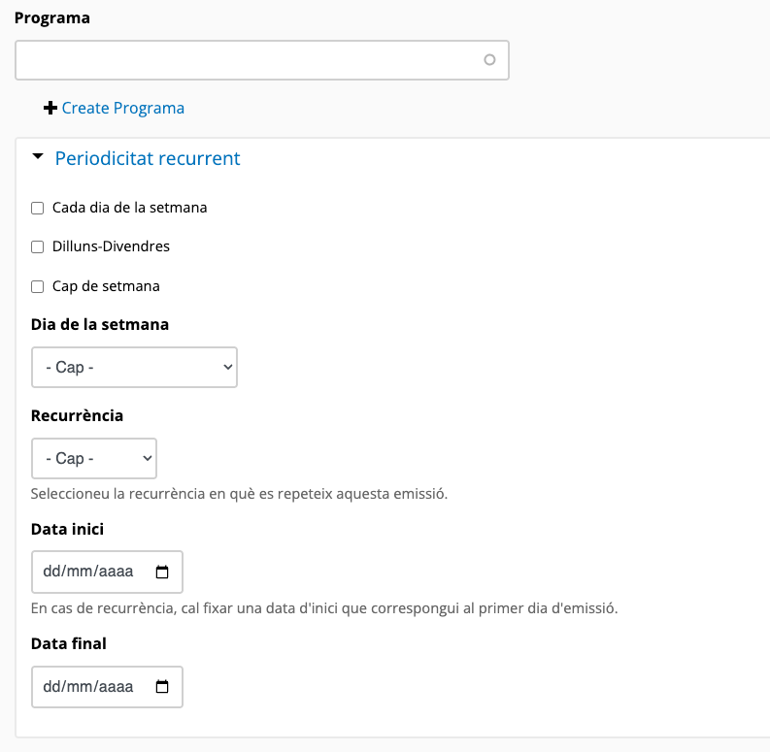The height and width of the screenshot is (752, 770).
Task: Expand the Recurrència select box
Action: point(94,458)
